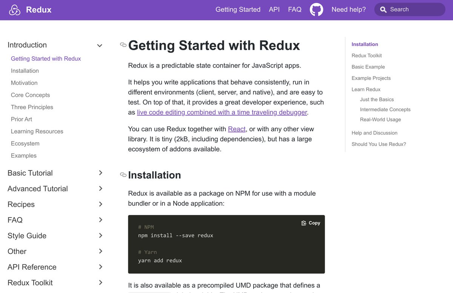This screenshot has height=293, width=453.
Task: Click anchor link icon beside Getting Started heading
Action: tap(123, 45)
